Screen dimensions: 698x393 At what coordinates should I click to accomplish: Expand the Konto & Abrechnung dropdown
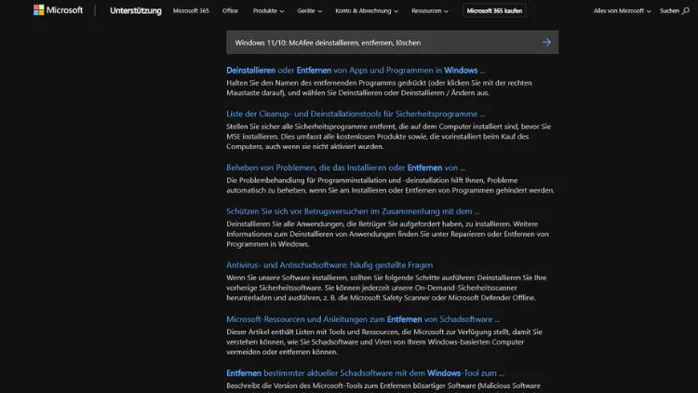click(367, 10)
